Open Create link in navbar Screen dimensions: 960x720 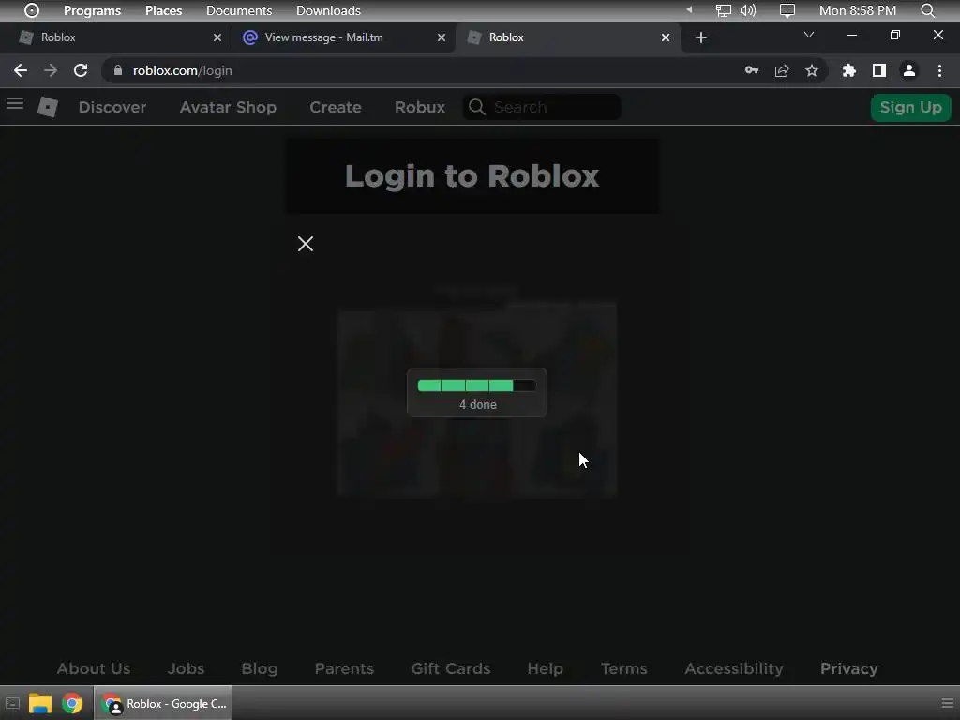(x=336, y=107)
